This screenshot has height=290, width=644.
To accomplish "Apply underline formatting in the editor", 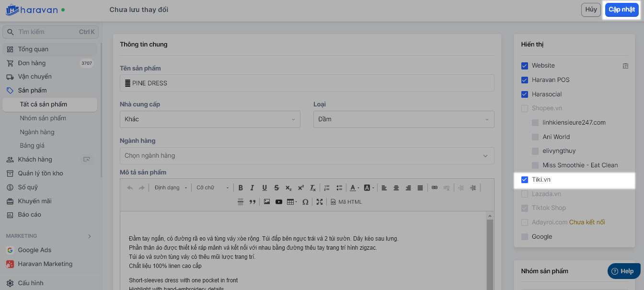I will click(x=264, y=188).
